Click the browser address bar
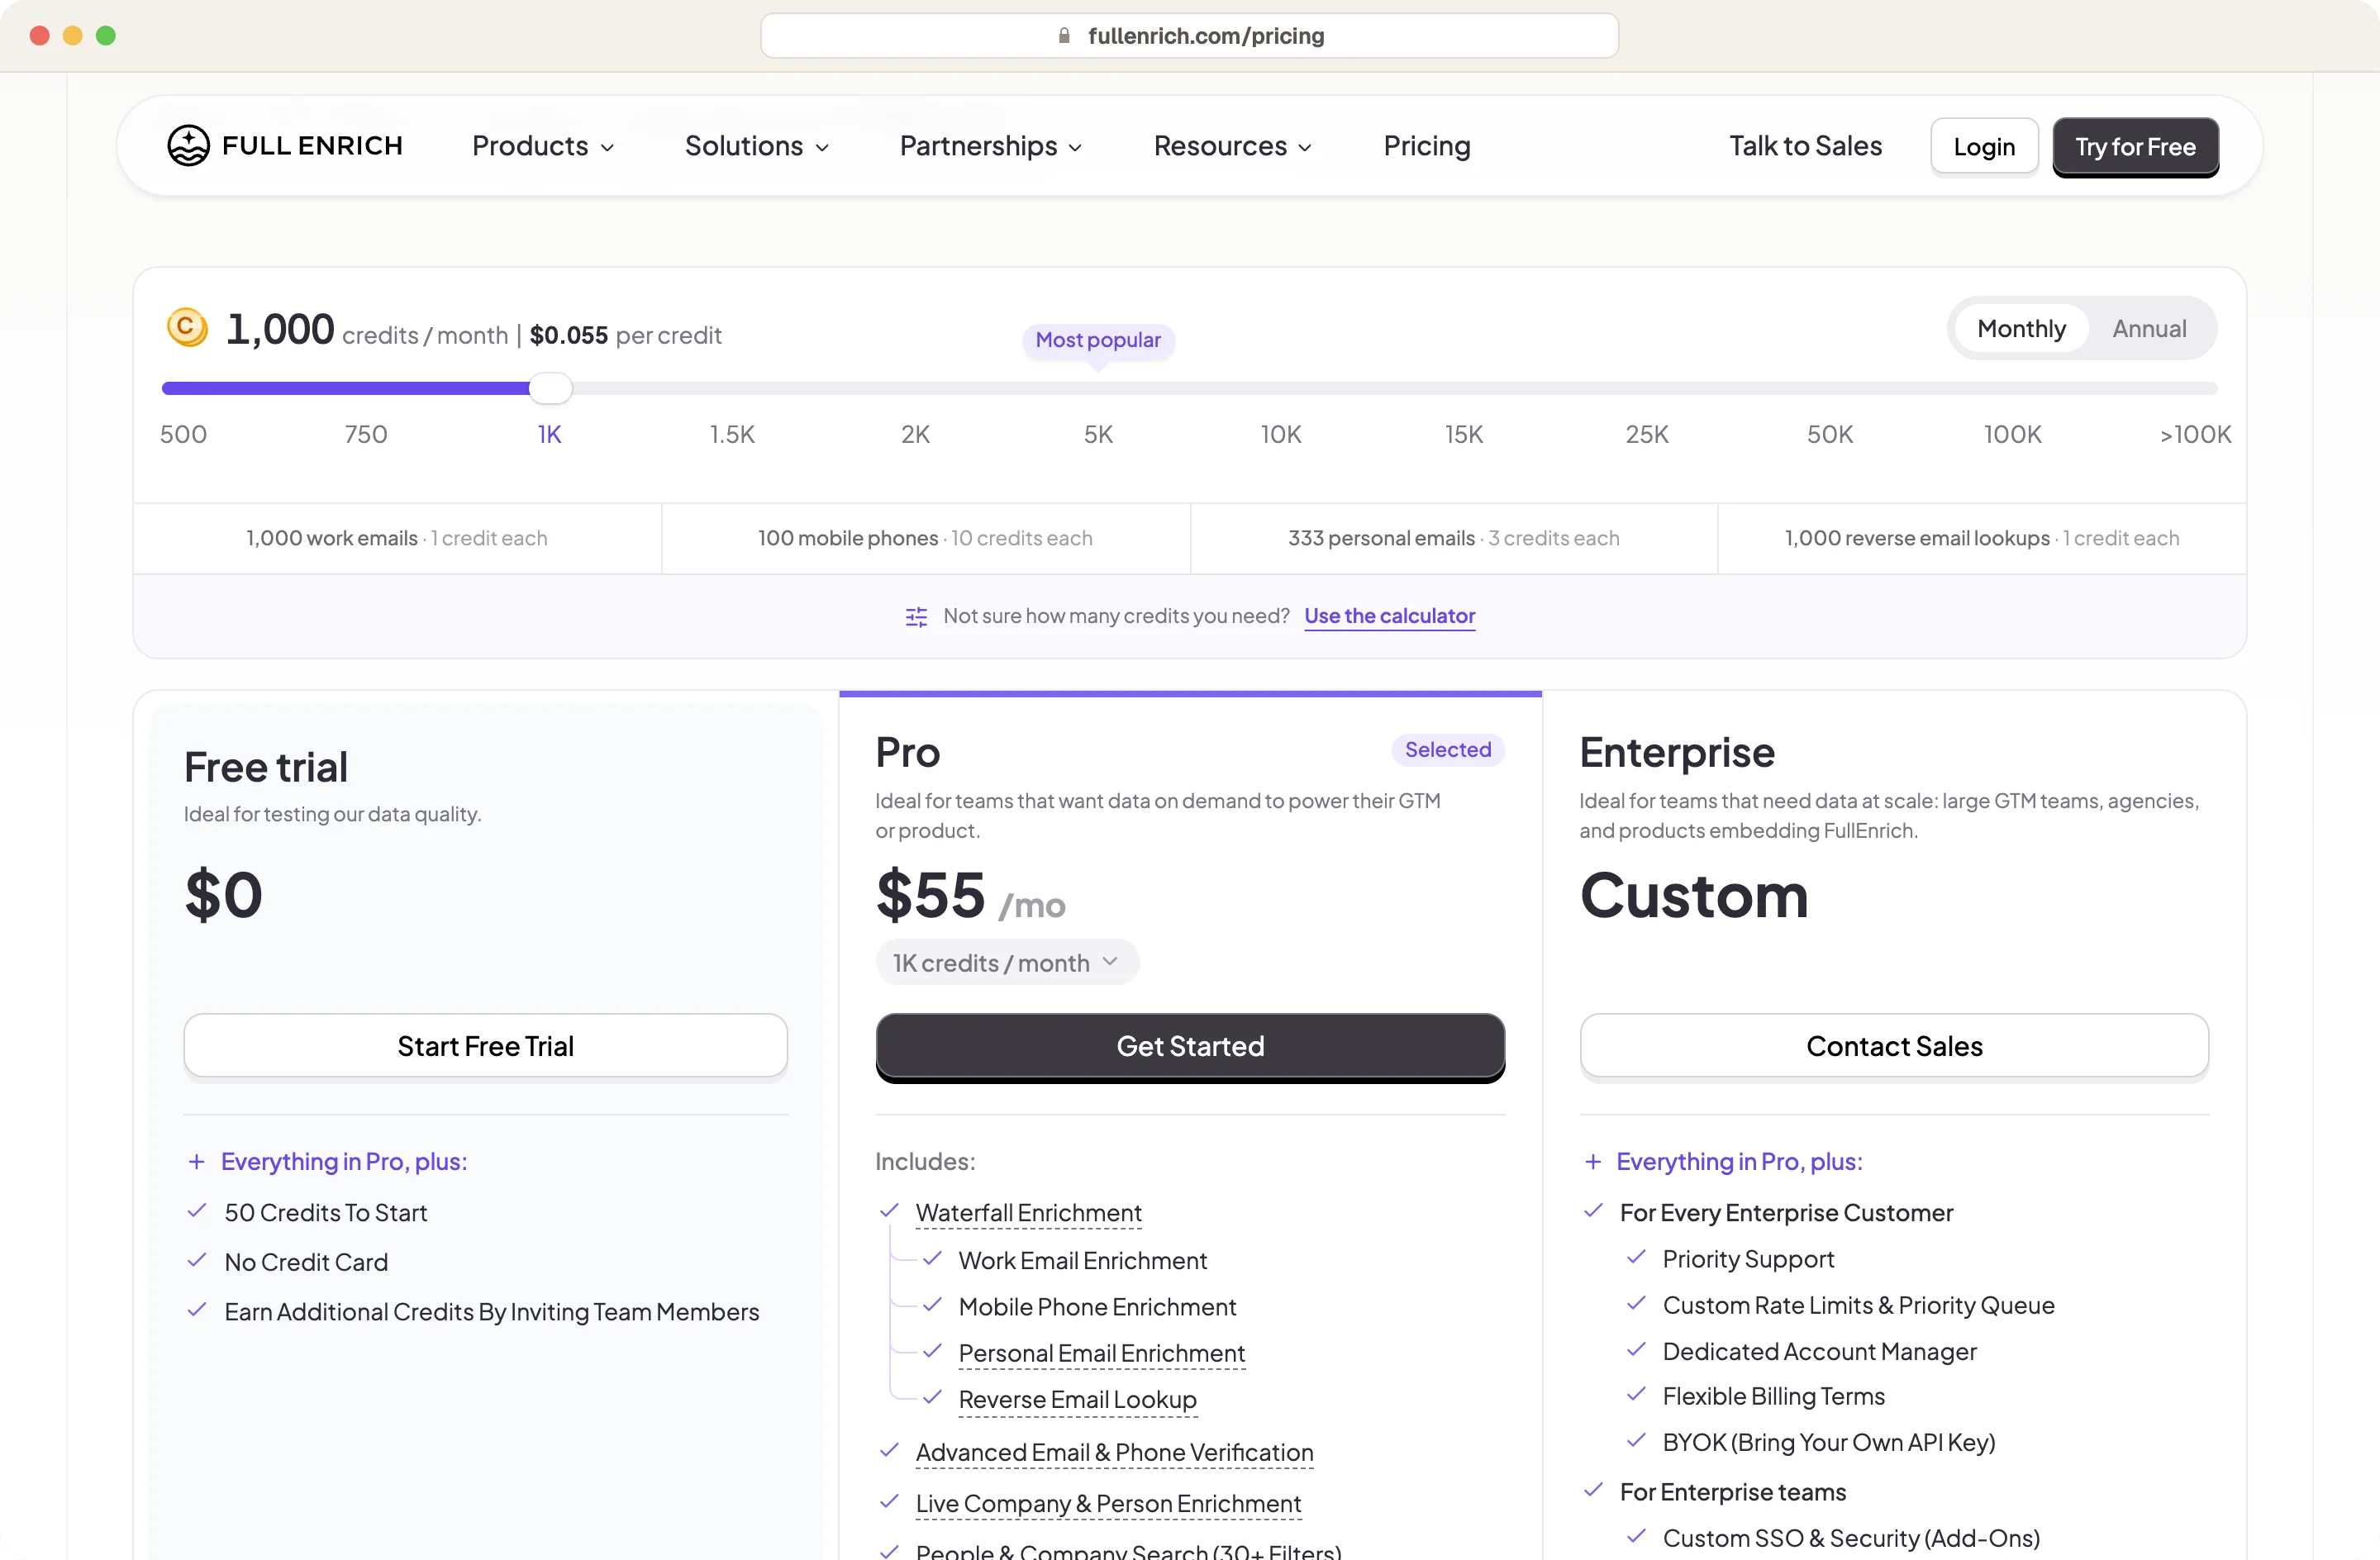This screenshot has height=1560, width=2380. (1189, 36)
